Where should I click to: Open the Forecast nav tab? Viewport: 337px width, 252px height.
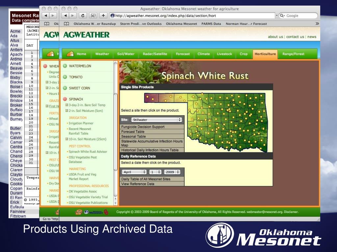(183, 54)
